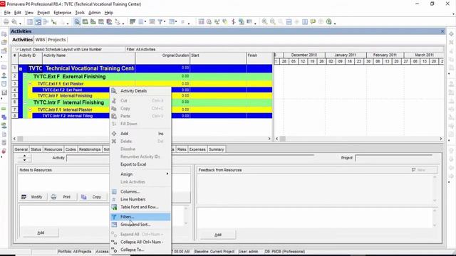Open the Enterprise menu
Viewport: 456px width, 256px height.
coord(63,13)
